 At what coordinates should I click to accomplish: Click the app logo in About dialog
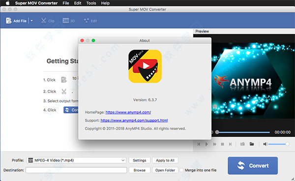point(145,66)
